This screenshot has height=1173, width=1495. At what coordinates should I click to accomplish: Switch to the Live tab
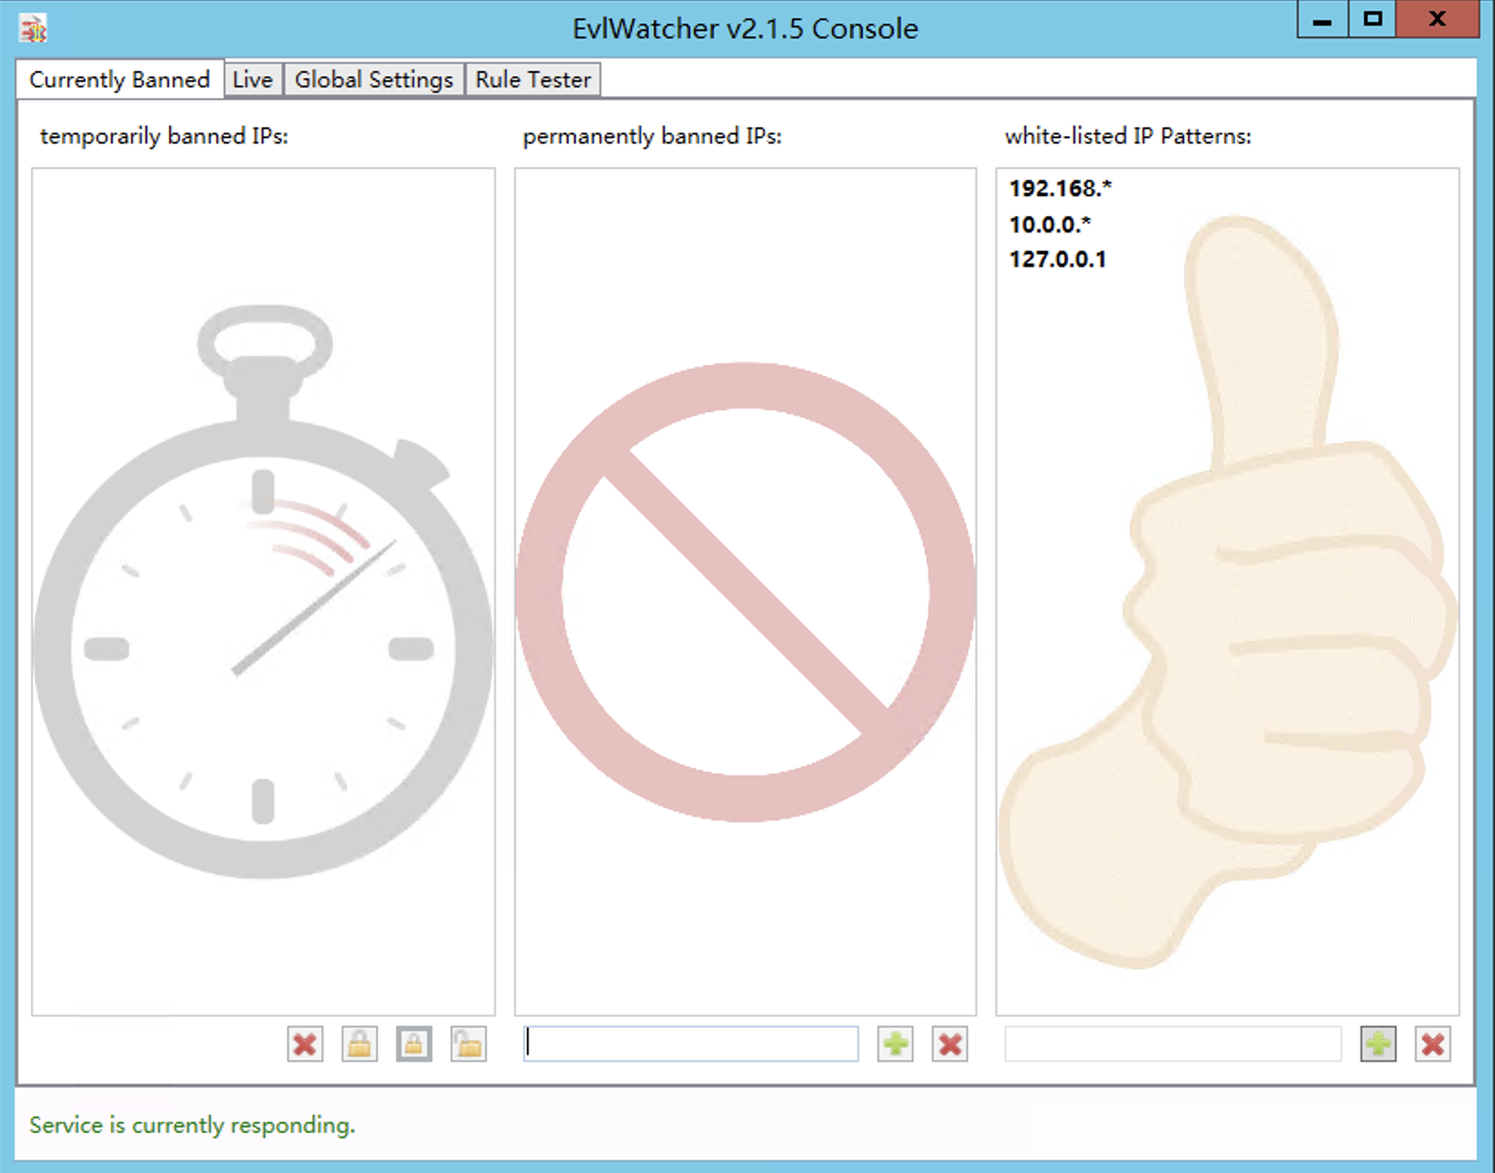pyautogui.click(x=252, y=80)
